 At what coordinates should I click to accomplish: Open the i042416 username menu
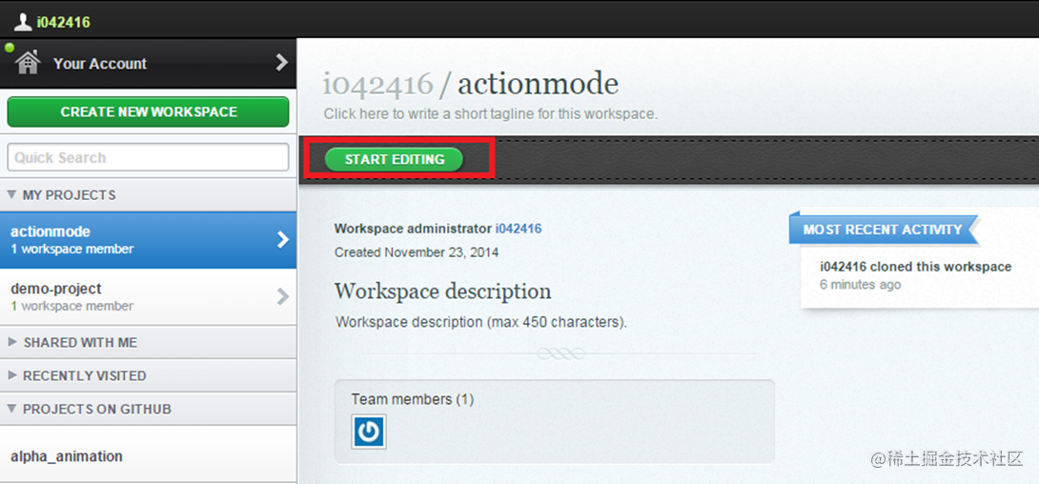pos(64,23)
